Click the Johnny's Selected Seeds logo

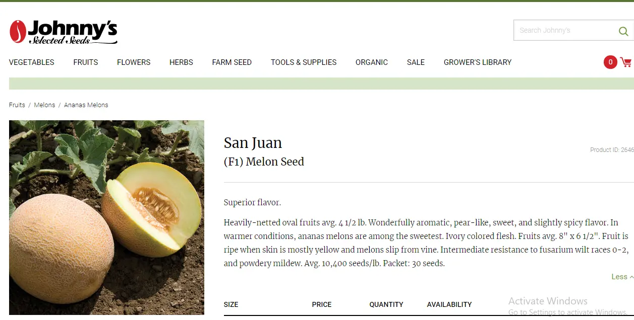point(64,32)
